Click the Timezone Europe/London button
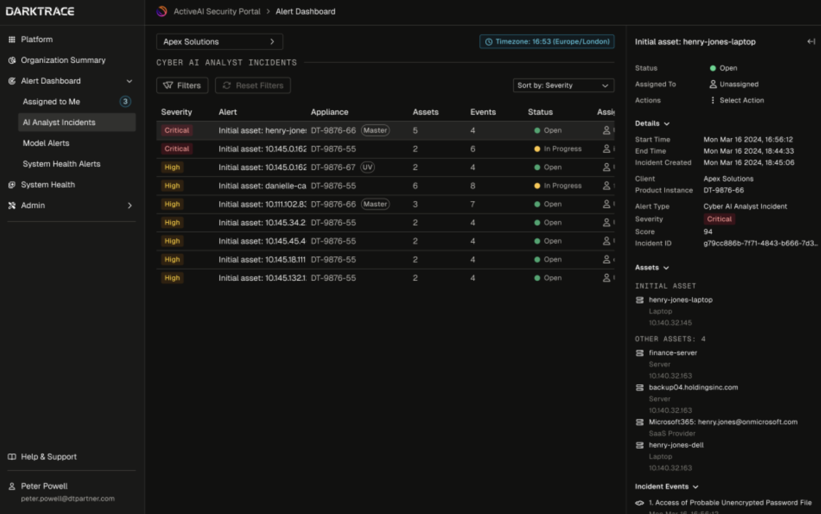 [x=546, y=41]
